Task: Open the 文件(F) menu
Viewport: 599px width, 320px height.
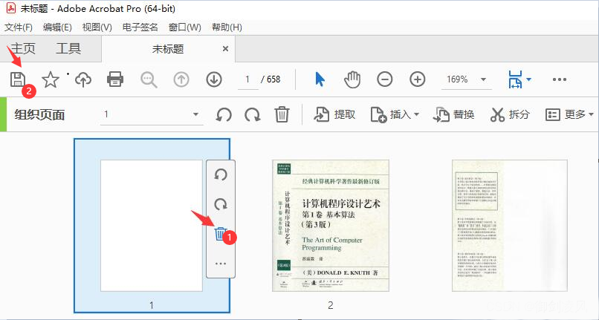Action: coord(19,27)
